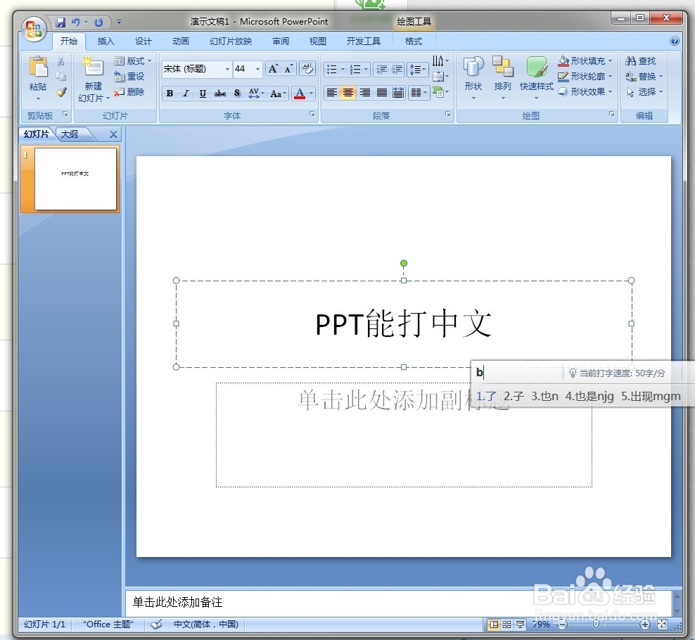Toggle strikethrough formatting
Viewport: 695px width, 640px height.
pos(220,93)
